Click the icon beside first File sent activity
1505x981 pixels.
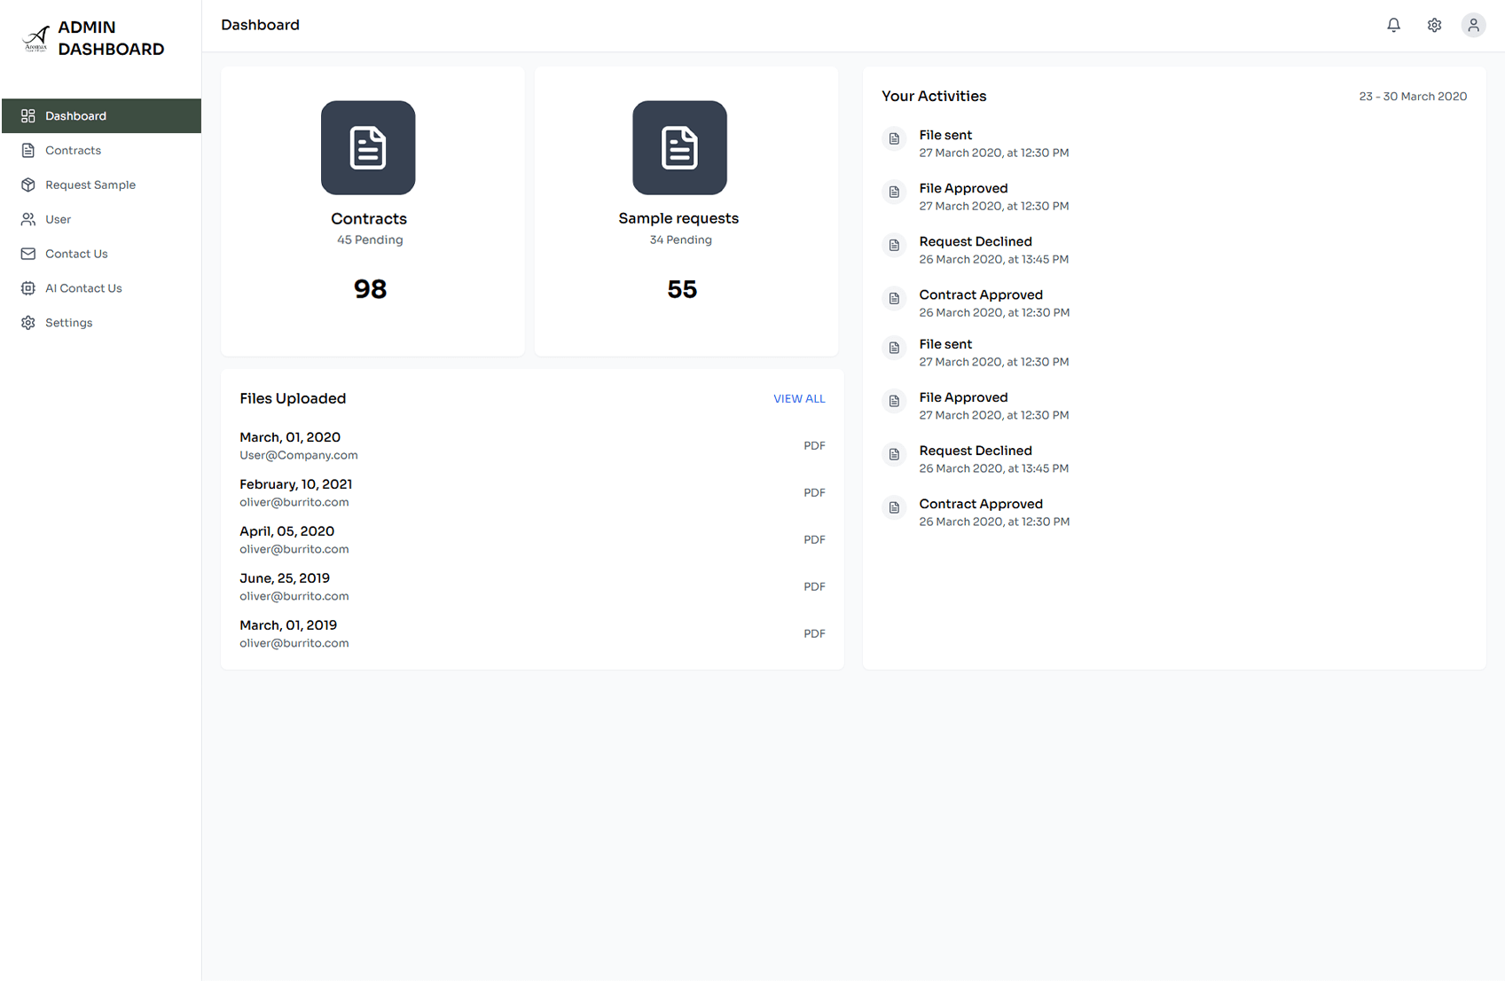[x=894, y=139]
